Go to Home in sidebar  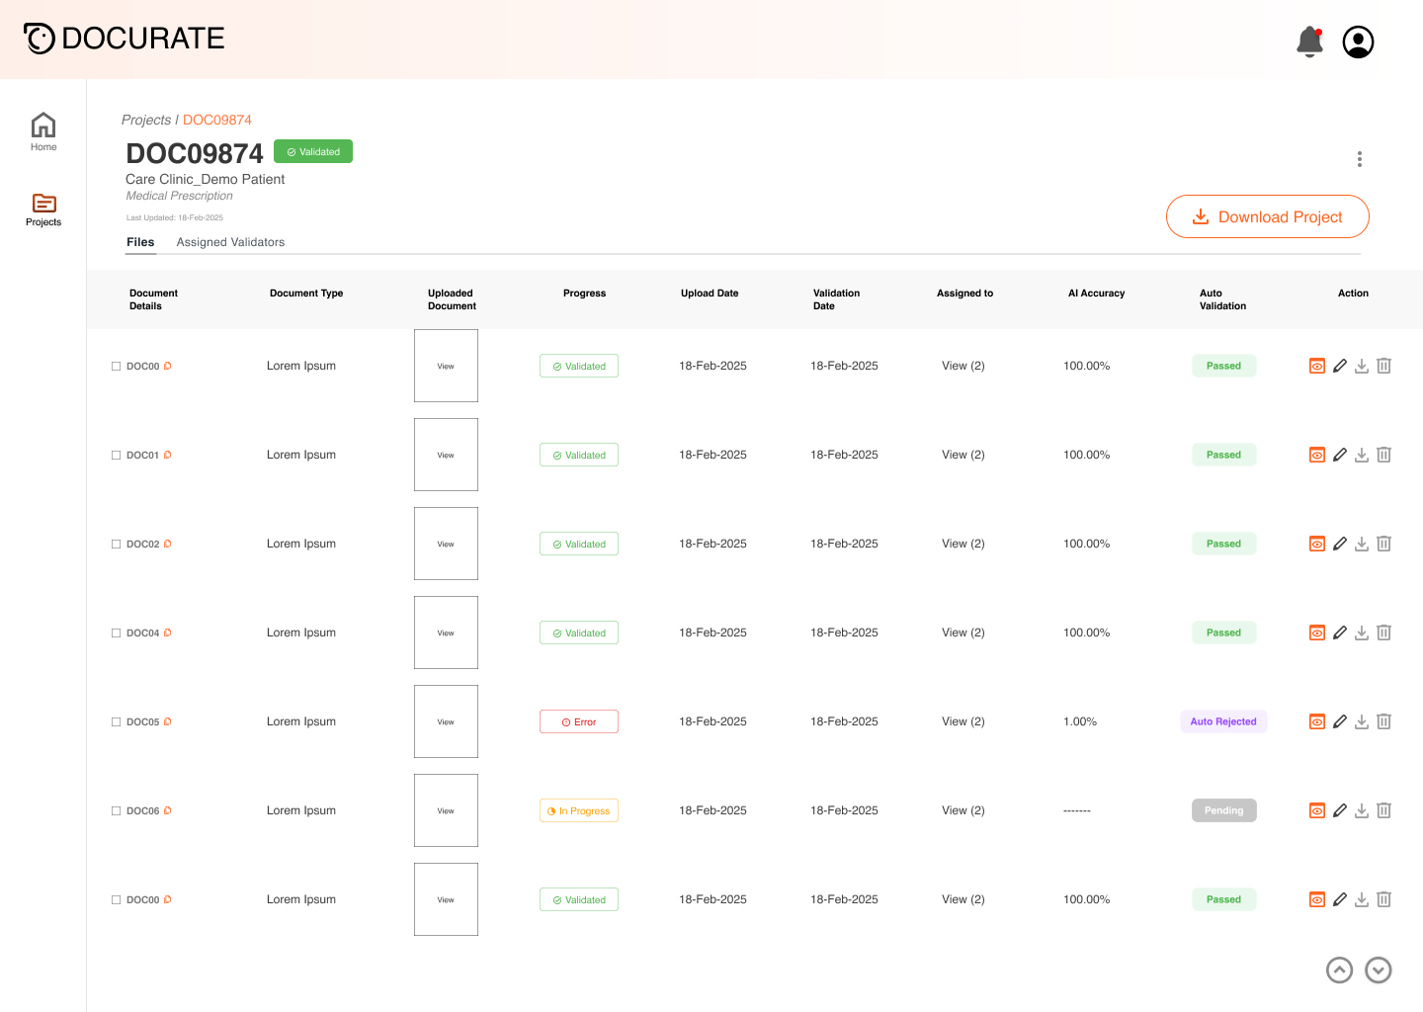(43, 131)
